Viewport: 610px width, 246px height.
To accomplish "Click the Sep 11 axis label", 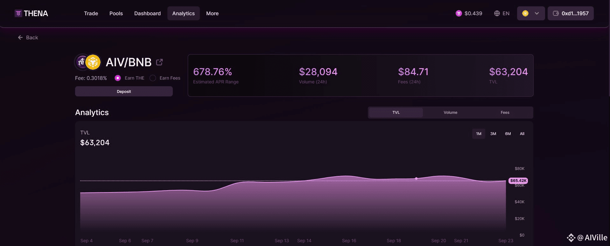I will tap(237, 241).
